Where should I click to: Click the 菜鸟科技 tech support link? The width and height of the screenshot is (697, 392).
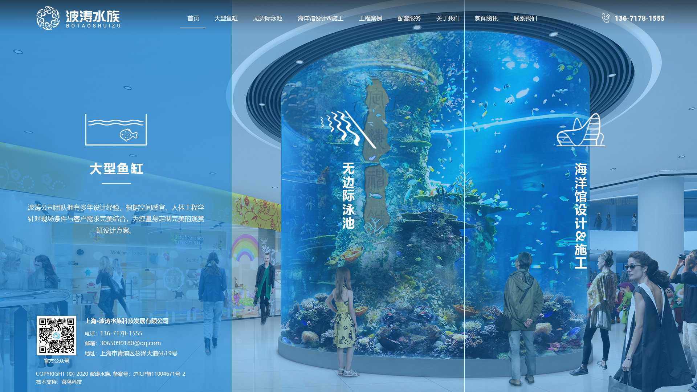tap(72, 382)
